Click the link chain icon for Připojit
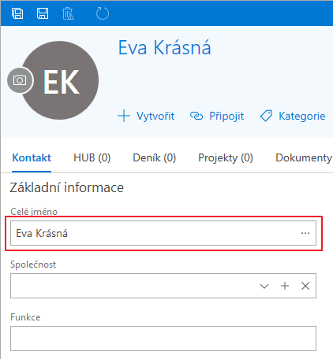The width and height of the screenshot is (333, 359). 196,116
